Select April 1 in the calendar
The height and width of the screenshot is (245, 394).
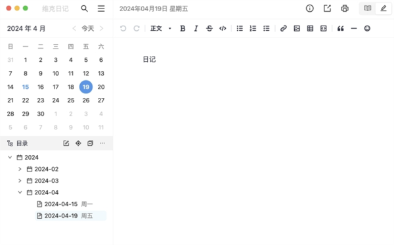click(x=26, y=60)
